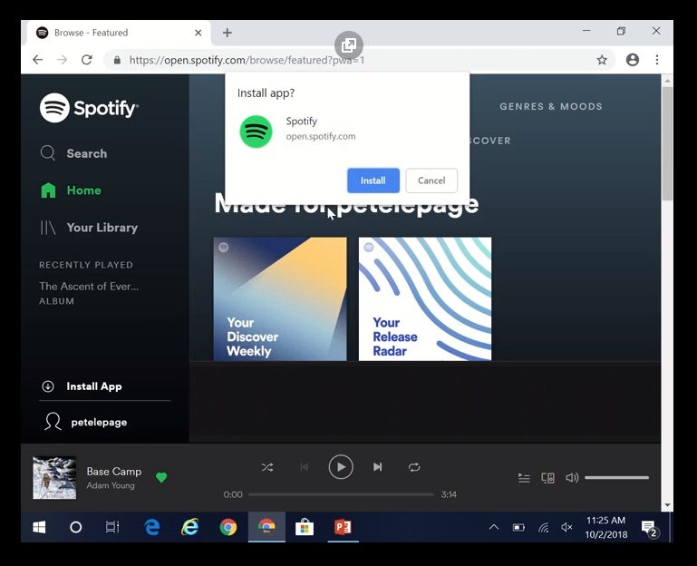Click the Install button in the dialog
Viewport: 697px width, 566px height.
pos(373,181)
